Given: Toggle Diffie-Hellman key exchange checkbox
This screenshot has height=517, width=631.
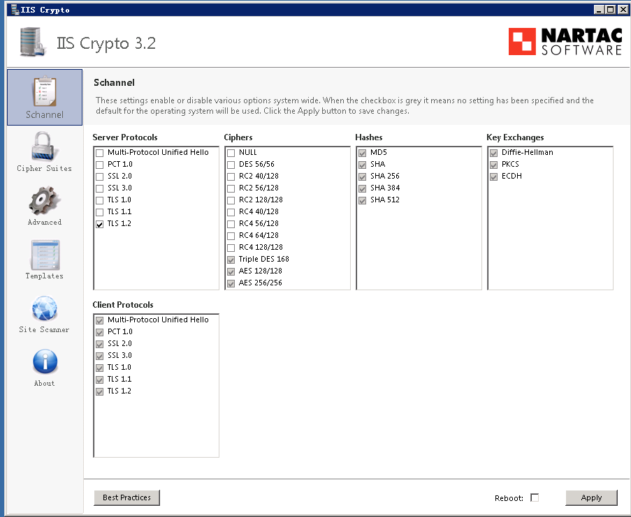Looking at the screenshot, I should tap(494, 153).
